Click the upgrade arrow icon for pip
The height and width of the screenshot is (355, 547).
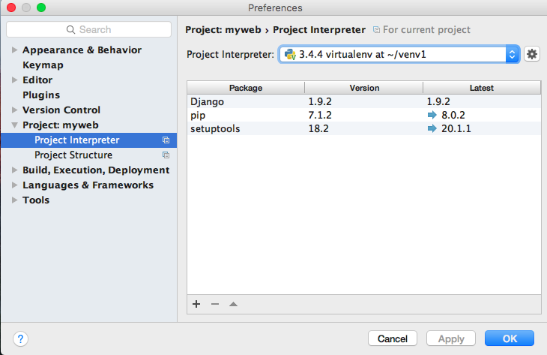432,115
